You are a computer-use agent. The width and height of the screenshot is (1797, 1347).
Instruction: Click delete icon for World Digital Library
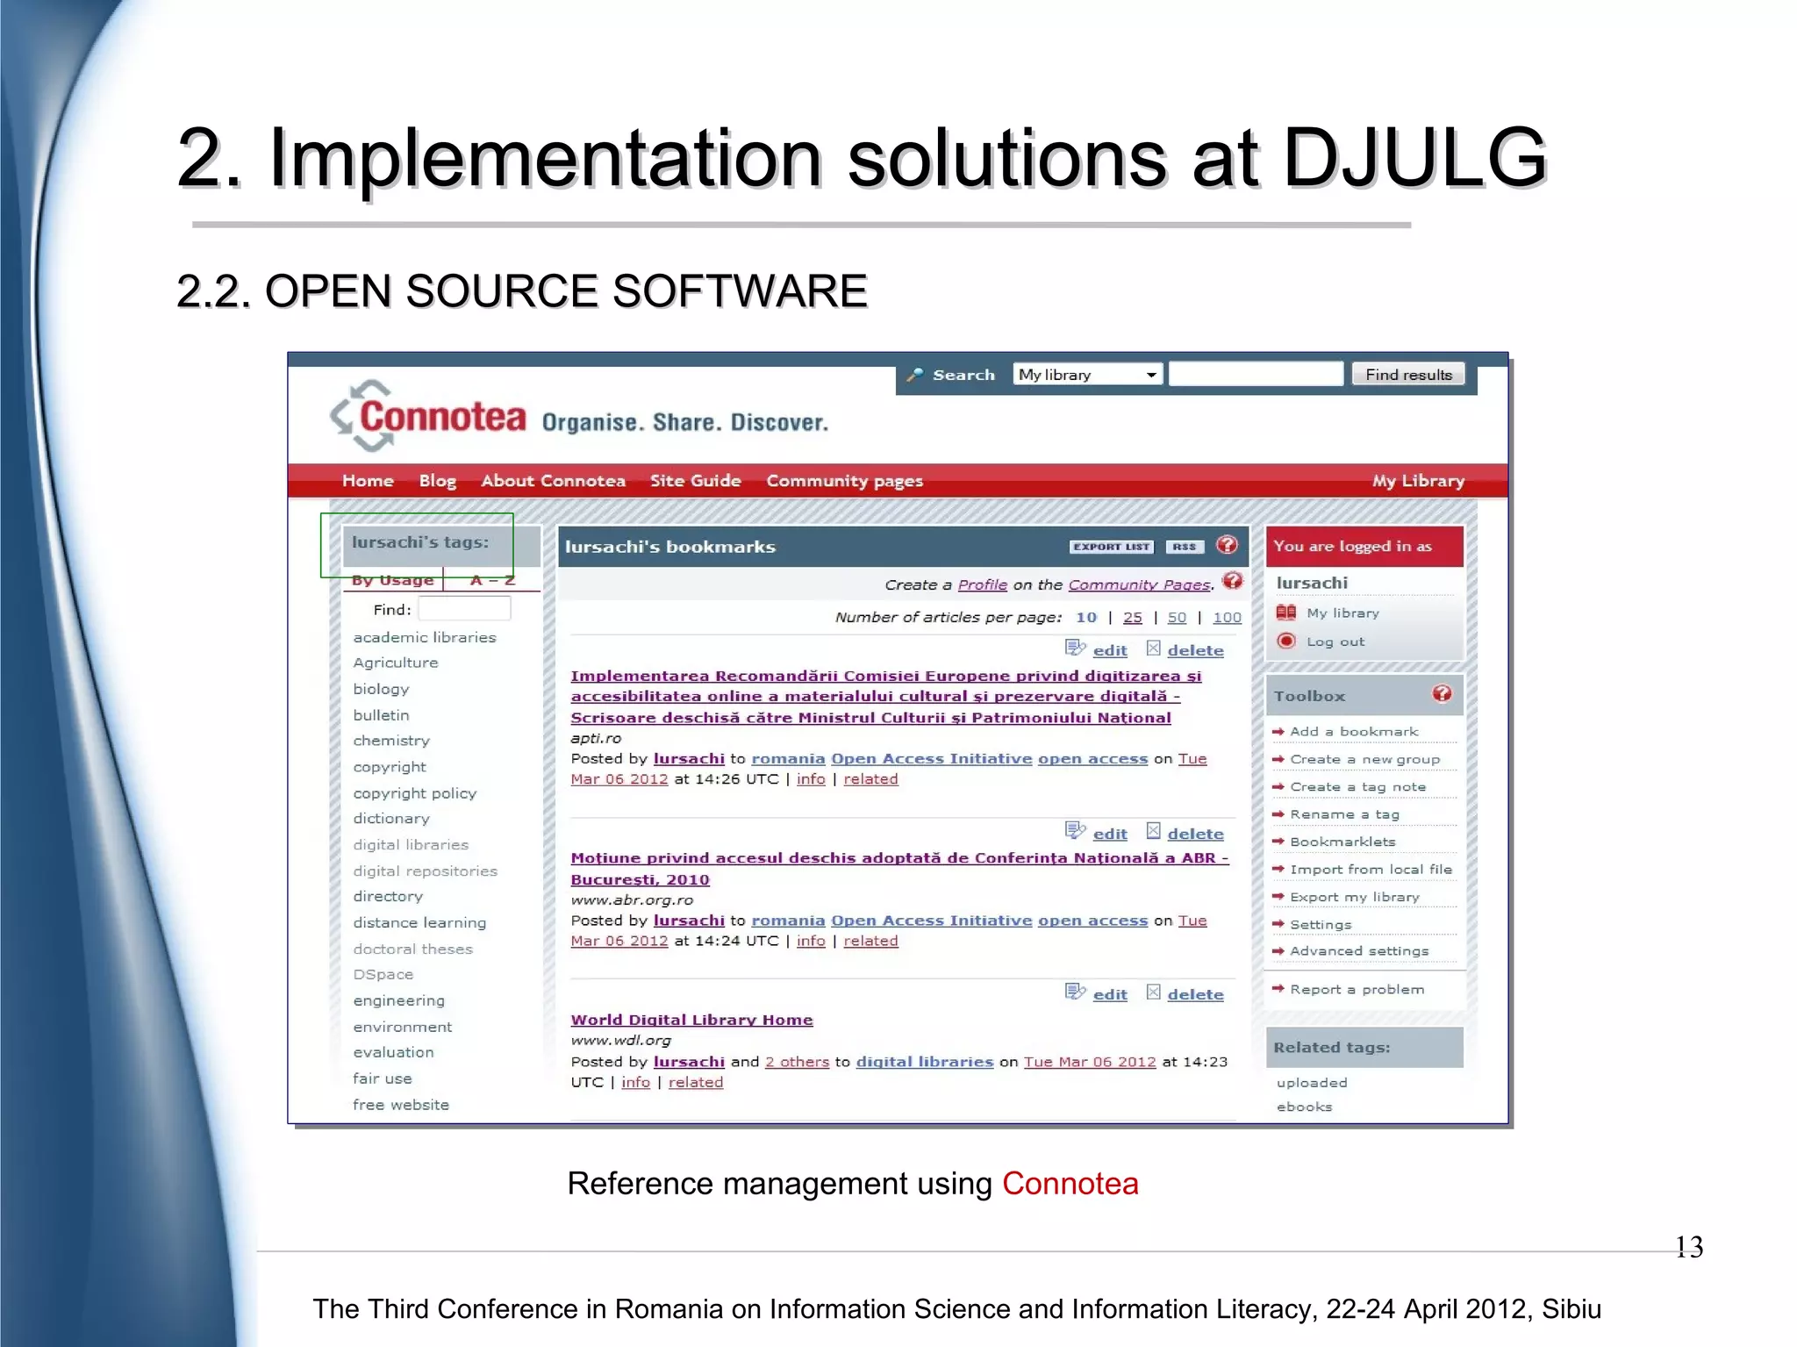pos(1154,992)
